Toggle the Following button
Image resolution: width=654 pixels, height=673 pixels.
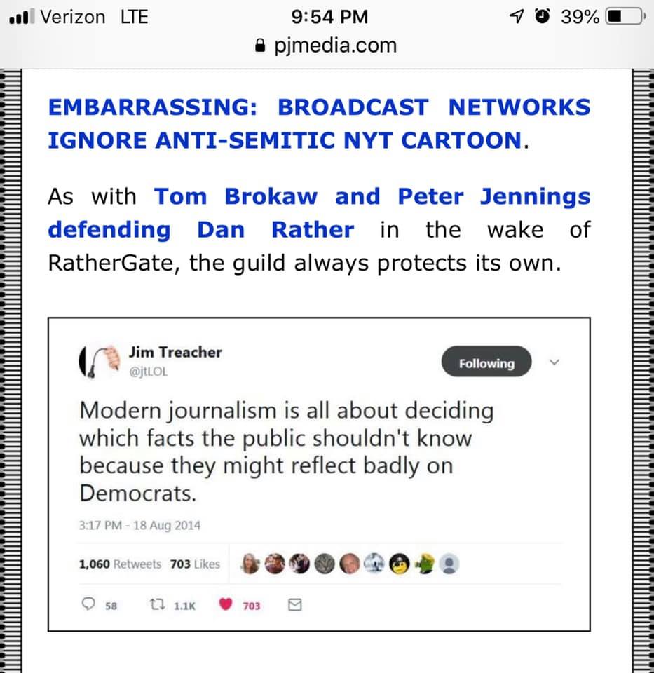[486, 362]
